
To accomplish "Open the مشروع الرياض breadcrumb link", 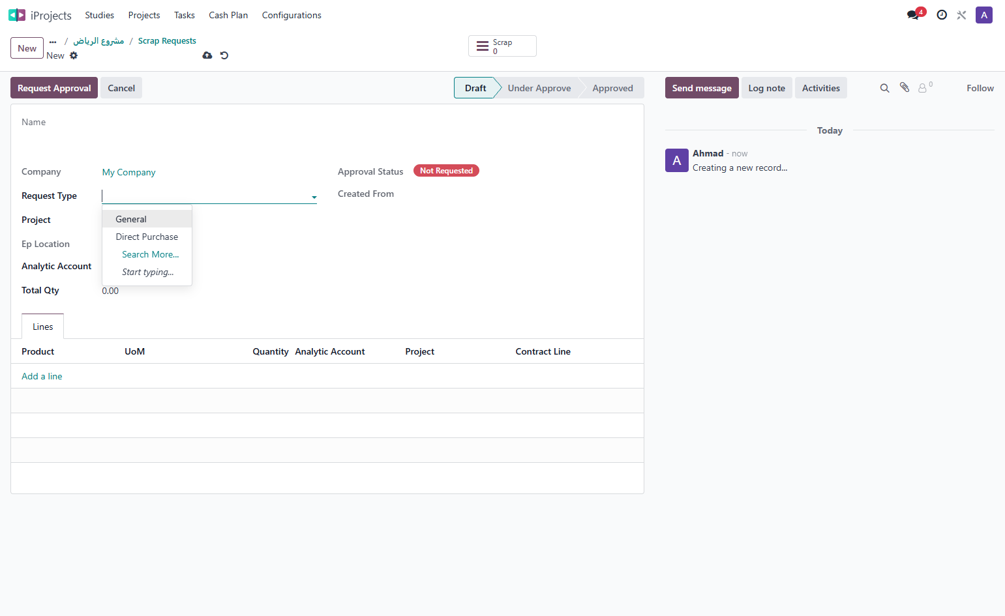I will tap(98, 40).
